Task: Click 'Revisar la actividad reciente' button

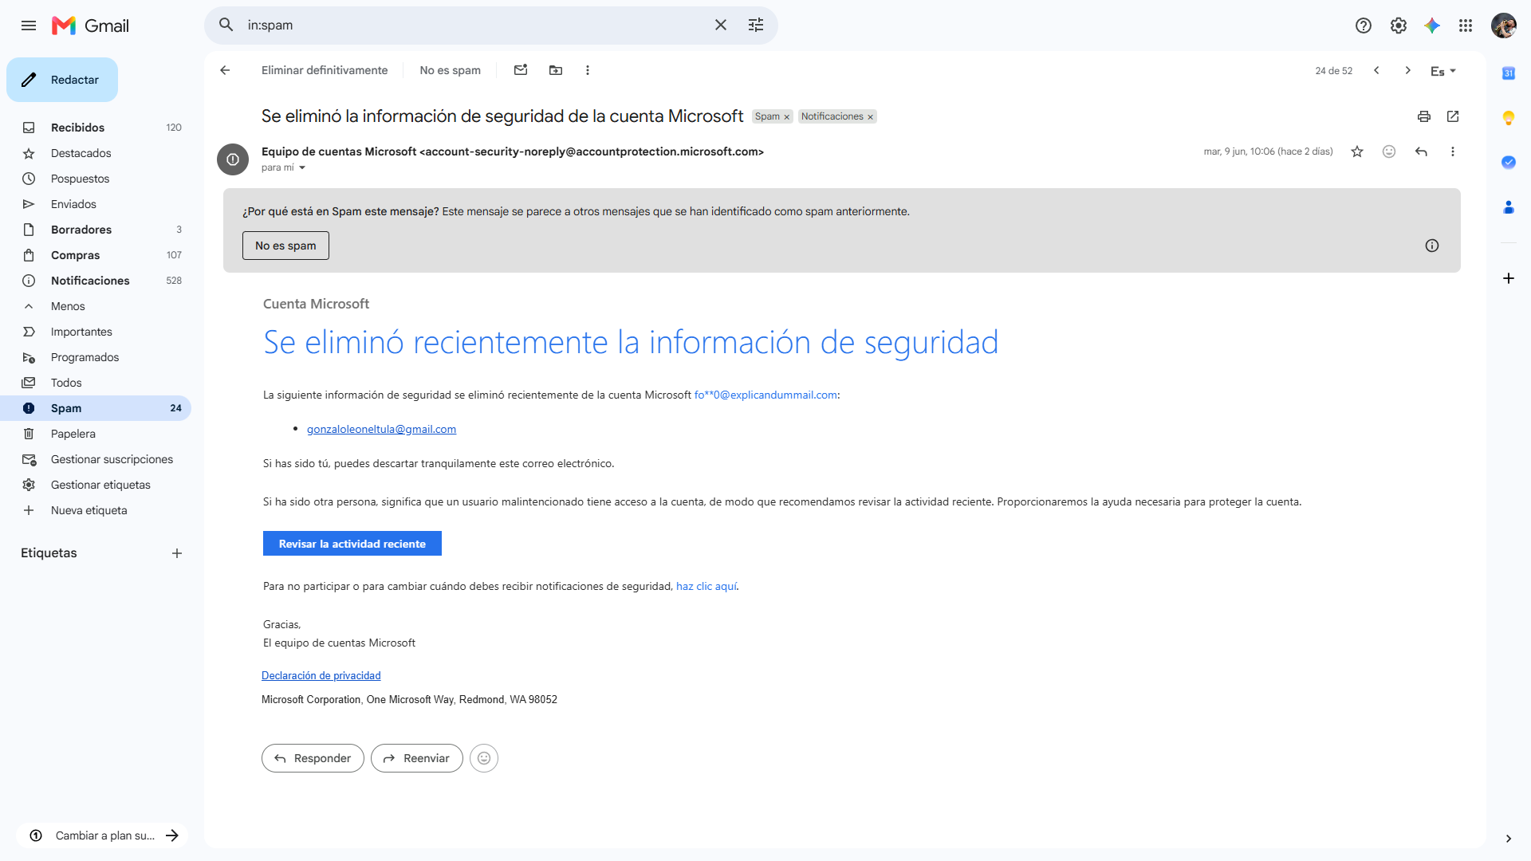Action: coord(352,544)
